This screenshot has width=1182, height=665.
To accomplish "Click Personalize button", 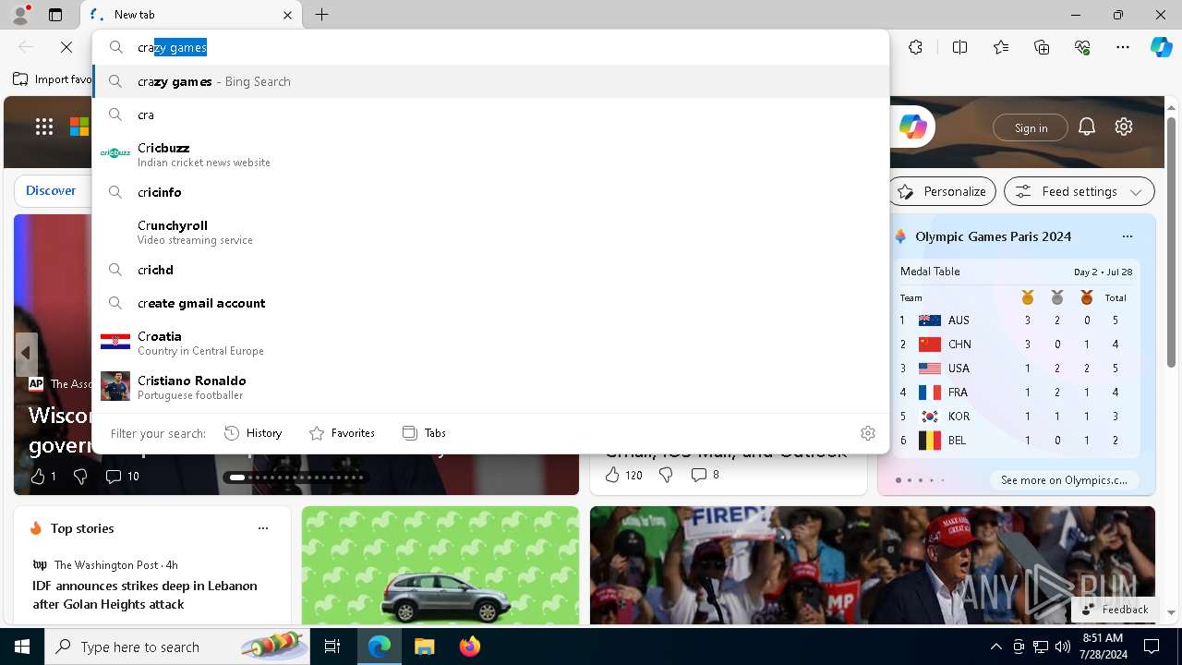I will click(x=942, y=191).
